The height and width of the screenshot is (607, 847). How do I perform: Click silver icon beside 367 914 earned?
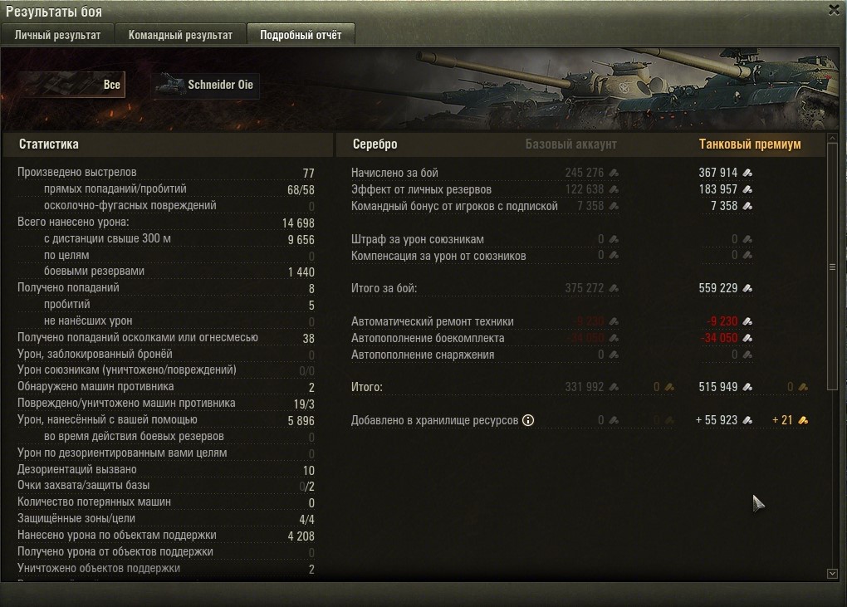747,173
